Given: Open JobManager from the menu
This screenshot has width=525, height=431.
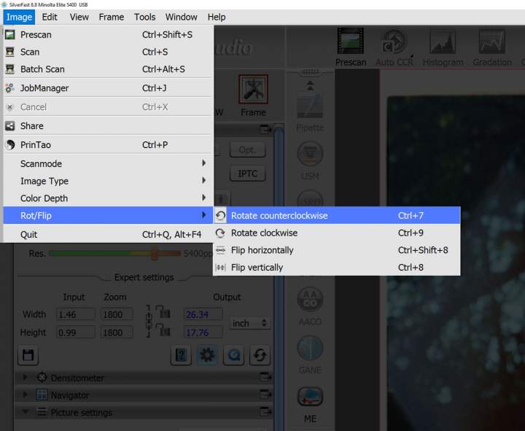Looking at the screenshot, I should coord(108,88).
